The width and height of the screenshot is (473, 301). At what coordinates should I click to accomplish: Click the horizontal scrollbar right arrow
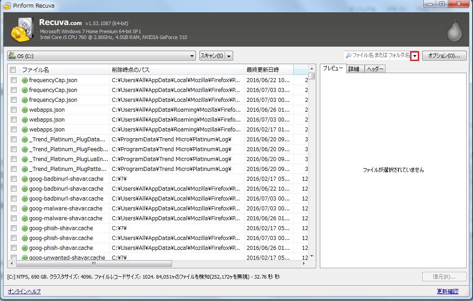point(304,264)
